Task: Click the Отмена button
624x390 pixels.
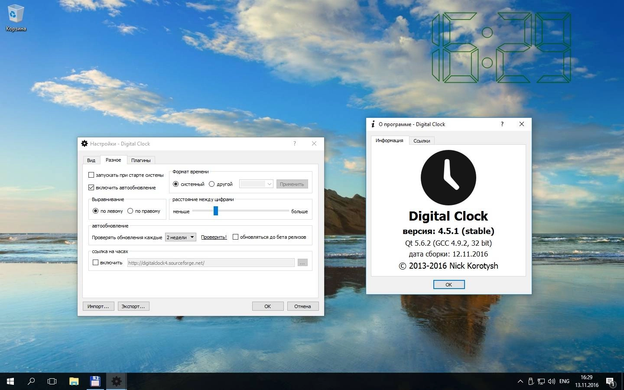Action: (x=302, y=306)
